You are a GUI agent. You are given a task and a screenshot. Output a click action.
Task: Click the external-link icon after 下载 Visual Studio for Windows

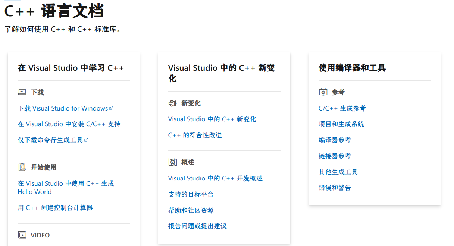click(111, 108)
